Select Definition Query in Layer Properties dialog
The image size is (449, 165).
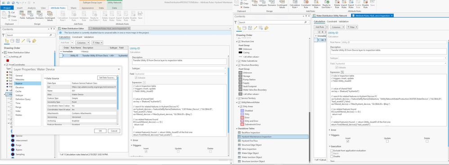pos(22,99)
